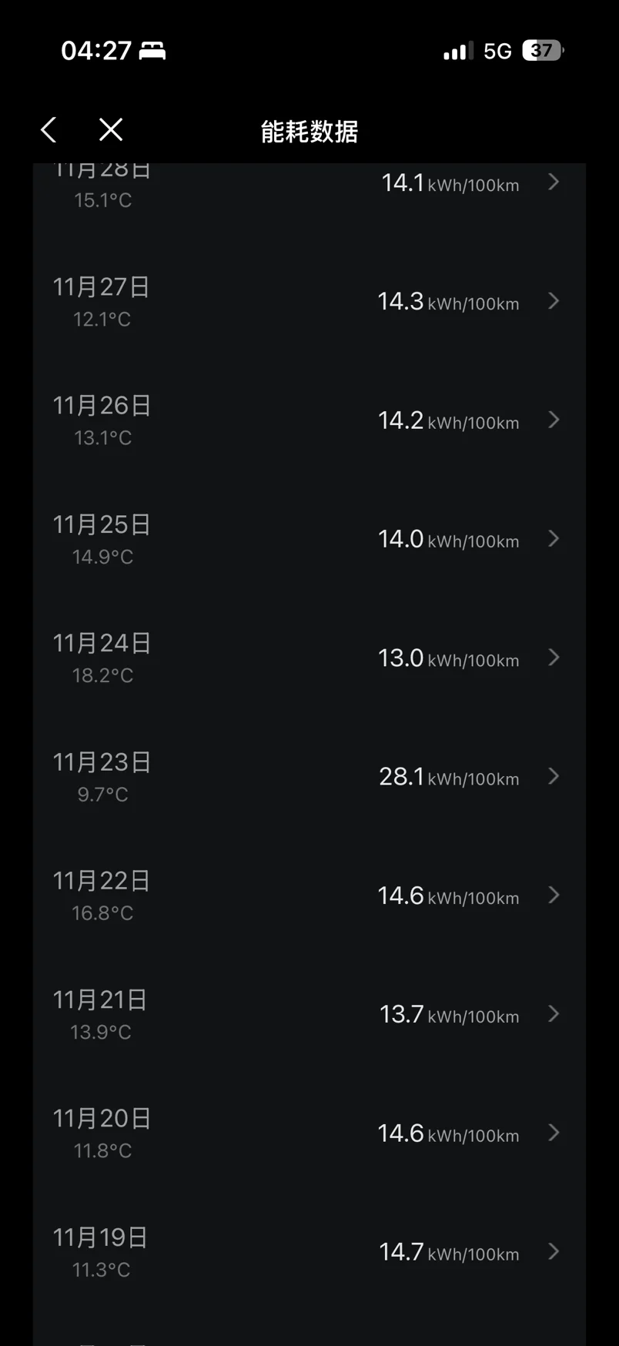Open chevron next to 14.0 kWh/100km
This screenshot has height=1346, width=619.
pyautogui.click(x=554, y=538)
